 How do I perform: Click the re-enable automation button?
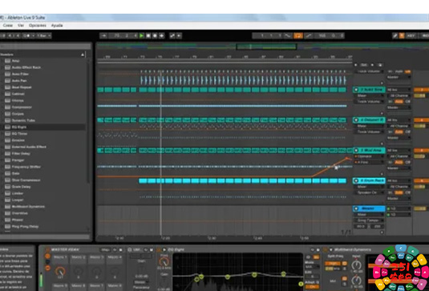179,35
